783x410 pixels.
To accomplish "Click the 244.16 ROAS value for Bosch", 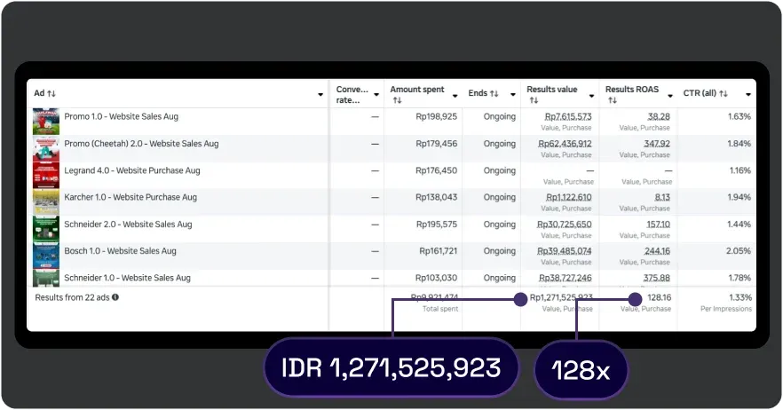I will point(657,251).
